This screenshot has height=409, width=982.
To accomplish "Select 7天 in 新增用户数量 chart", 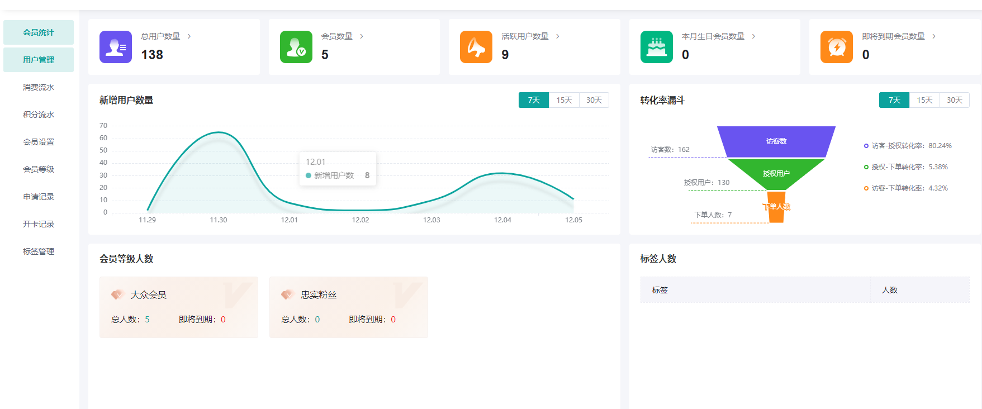I will pyautogui.click(x=534, y=100).
